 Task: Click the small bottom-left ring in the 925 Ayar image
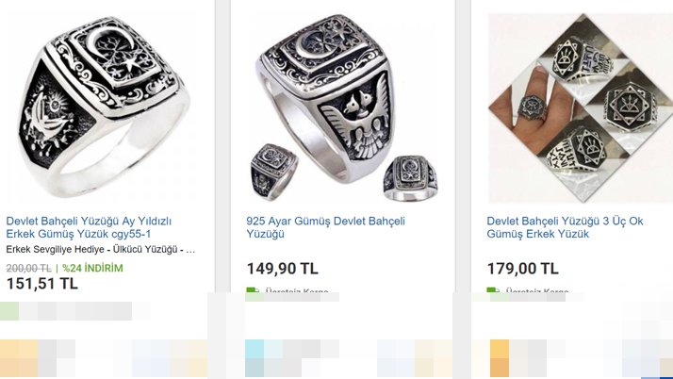point(274,170)
